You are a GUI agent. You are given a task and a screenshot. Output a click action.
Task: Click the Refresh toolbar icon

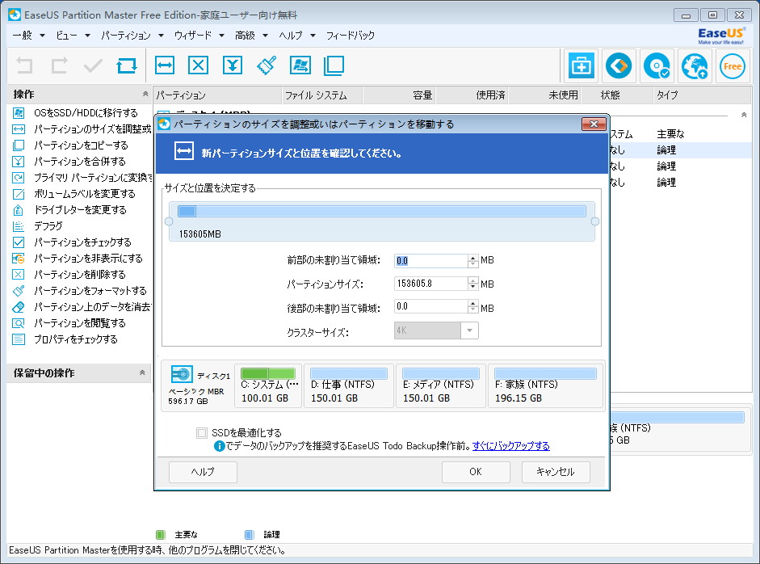(x=127, y=65)
